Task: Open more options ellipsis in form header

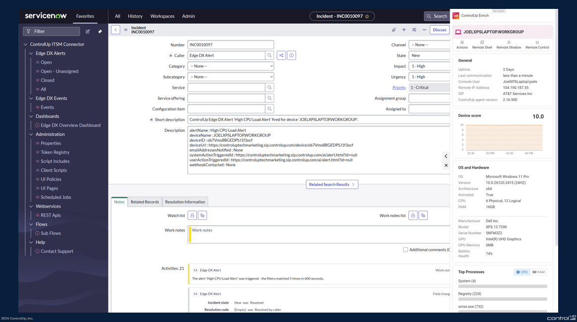Action: click(424, 30)
